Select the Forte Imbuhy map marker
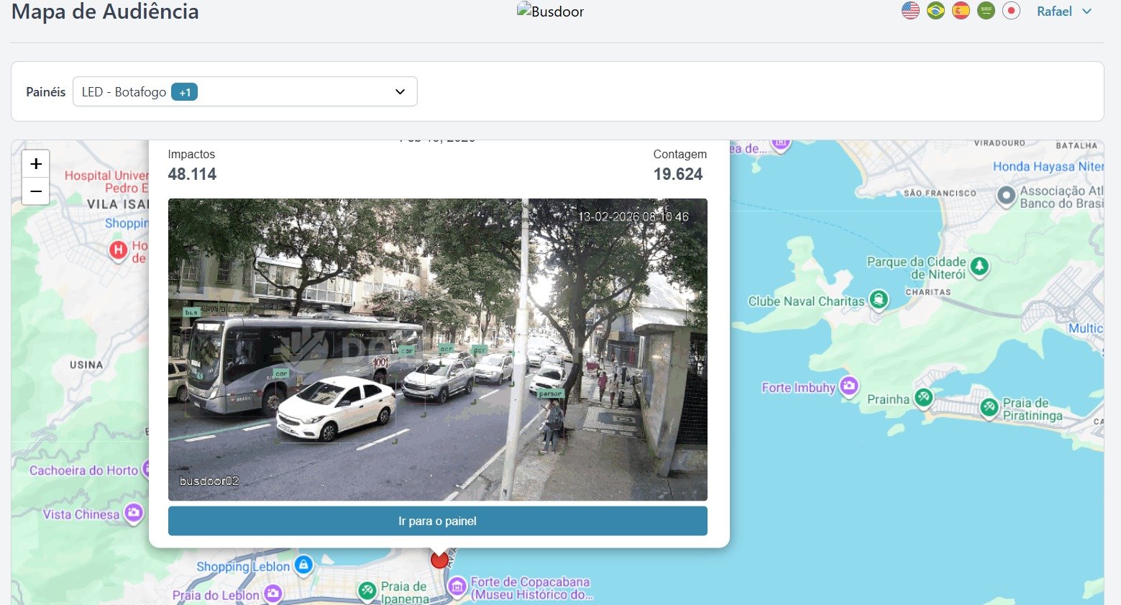The width and height of the screenshot is (1121, 605). 849,386
